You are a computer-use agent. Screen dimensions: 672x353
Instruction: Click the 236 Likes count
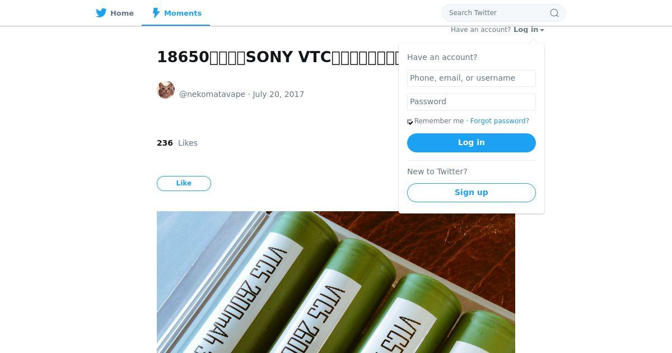tap(177, 143)
